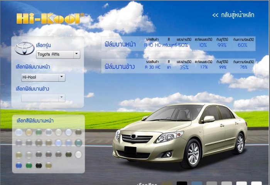Pick the steel gray swatch starting second row
This screenshot has height=185, width=270.
click(19, 143)
